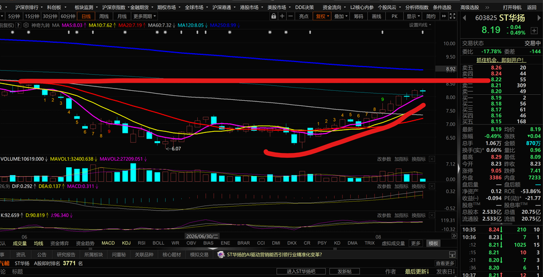
Task: Expand 板块监测 menu
Action: [x=85, y=7]
